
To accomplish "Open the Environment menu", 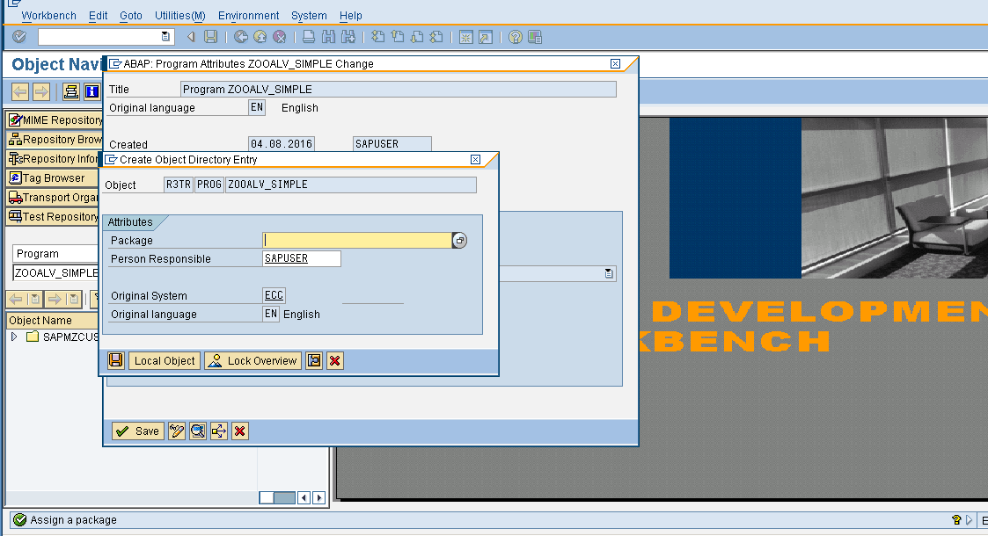I will [248, 15].
